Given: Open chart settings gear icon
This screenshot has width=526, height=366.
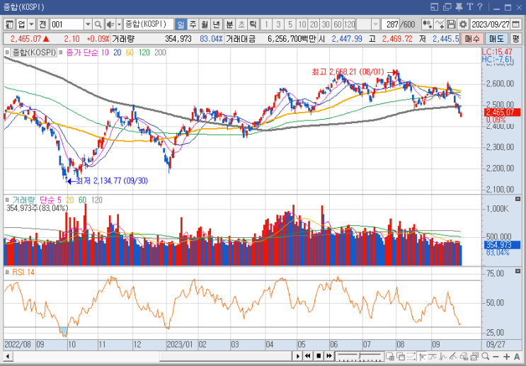Looking at the screenshot, I should point(463,24).
